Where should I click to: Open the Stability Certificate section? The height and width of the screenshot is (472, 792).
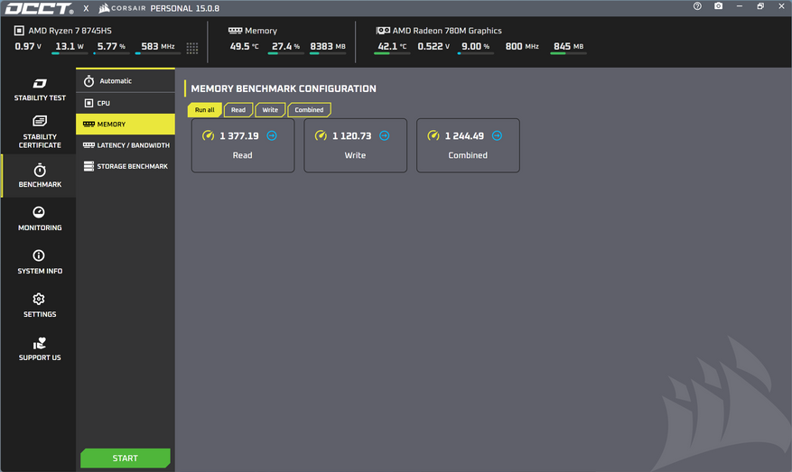tap(40, 132)
